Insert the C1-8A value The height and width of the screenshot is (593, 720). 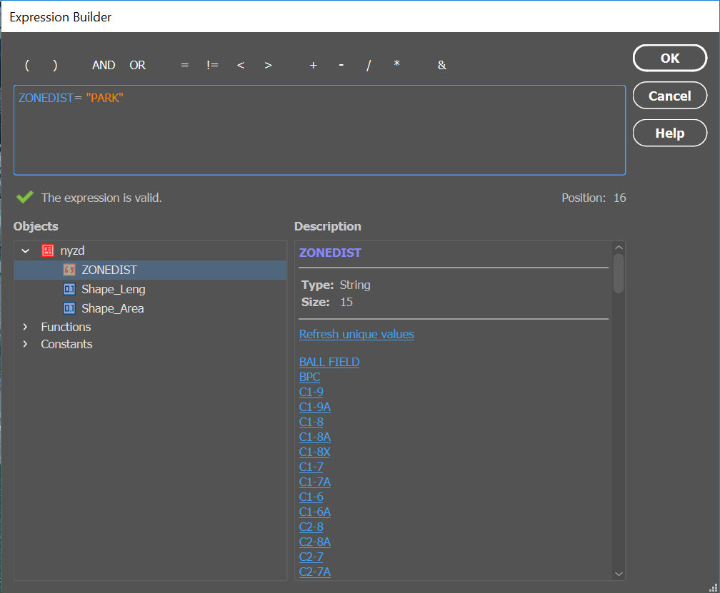tap(314, 437)
